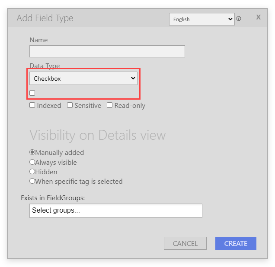Enable the Indexed checkbox
The image size is (275, 267).
pos(32,105)
